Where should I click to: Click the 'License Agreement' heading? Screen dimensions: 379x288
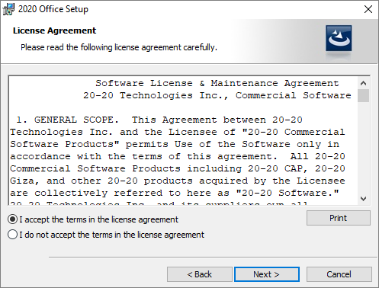pos(54,30)
